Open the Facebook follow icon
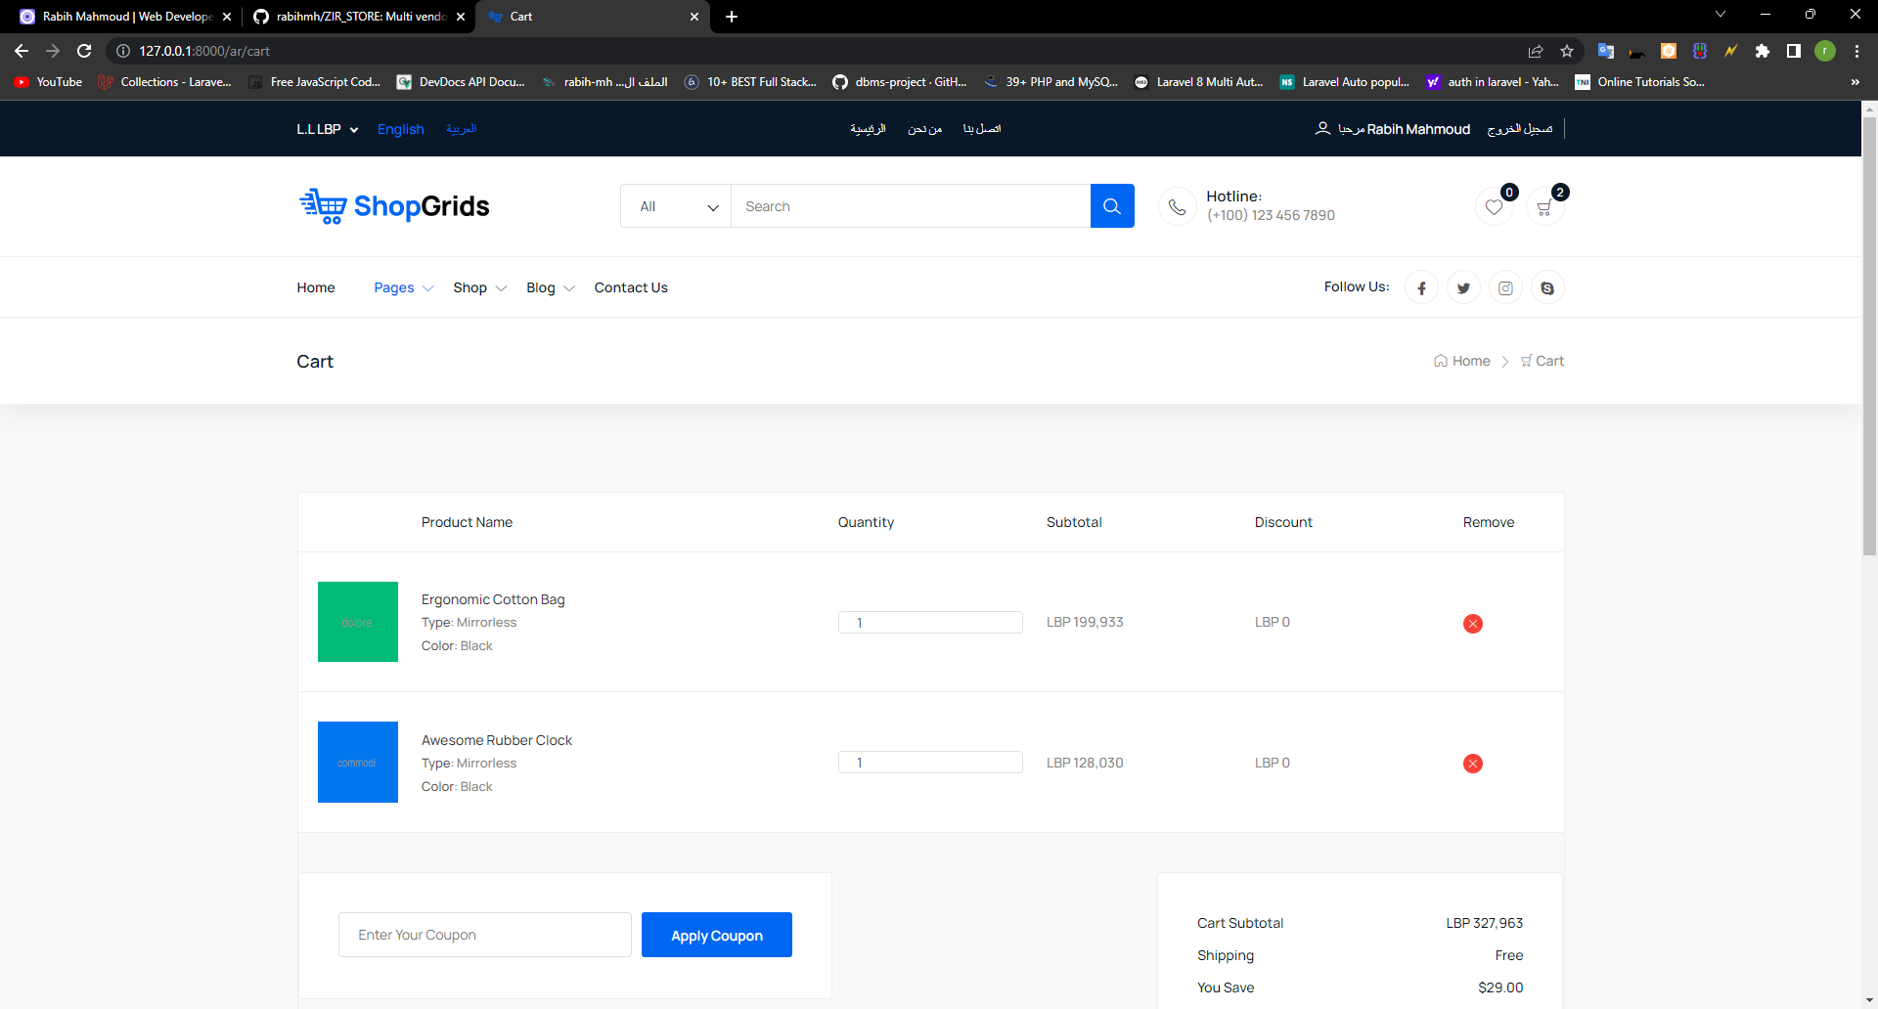The height and width of the screenshot is (1009, 1878). [x=1421, y=287]
